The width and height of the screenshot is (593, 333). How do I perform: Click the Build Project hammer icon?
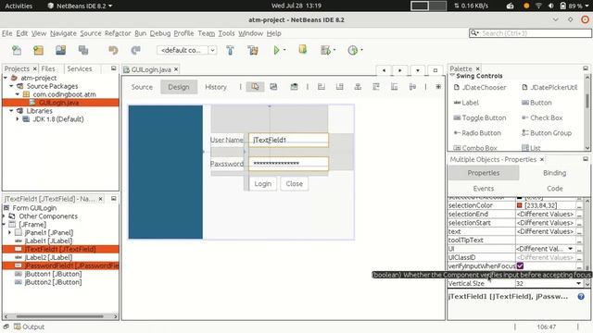(x=230, y=50)
